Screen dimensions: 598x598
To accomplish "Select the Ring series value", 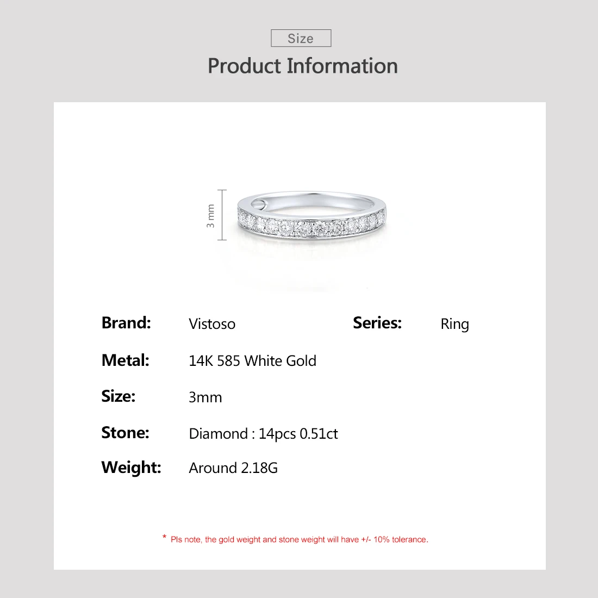I will pos(454,325).
